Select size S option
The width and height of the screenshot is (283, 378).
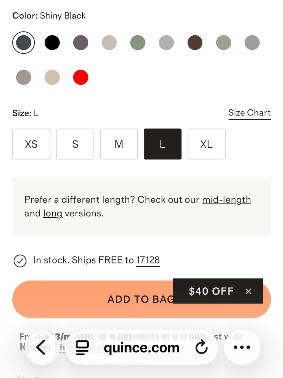(x=75, y=144)
